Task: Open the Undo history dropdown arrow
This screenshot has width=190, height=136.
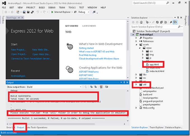Action: pos(41,12)
